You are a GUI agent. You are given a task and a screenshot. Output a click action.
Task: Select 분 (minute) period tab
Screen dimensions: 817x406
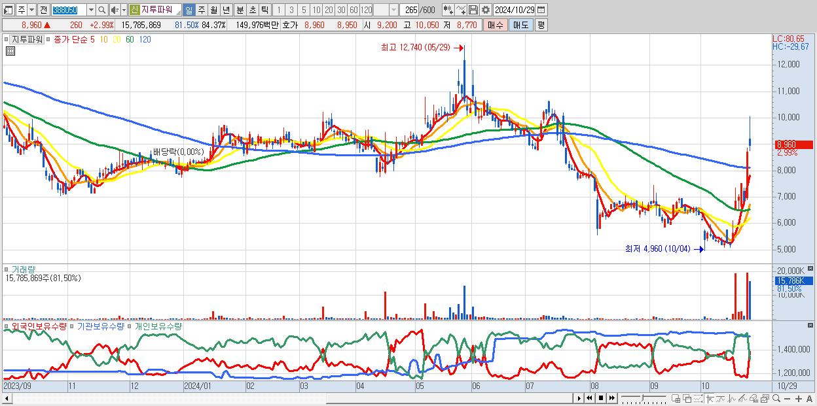coord(240,10)
